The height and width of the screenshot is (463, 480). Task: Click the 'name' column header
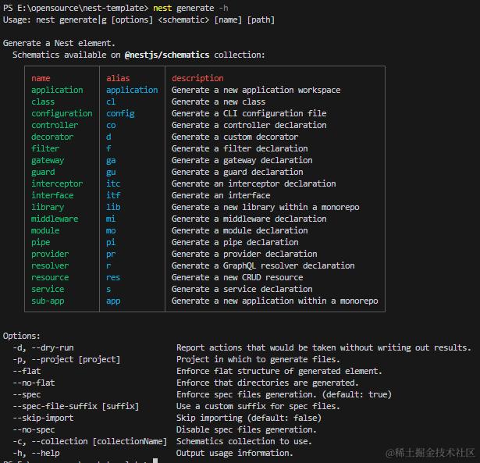coord(41,78)
